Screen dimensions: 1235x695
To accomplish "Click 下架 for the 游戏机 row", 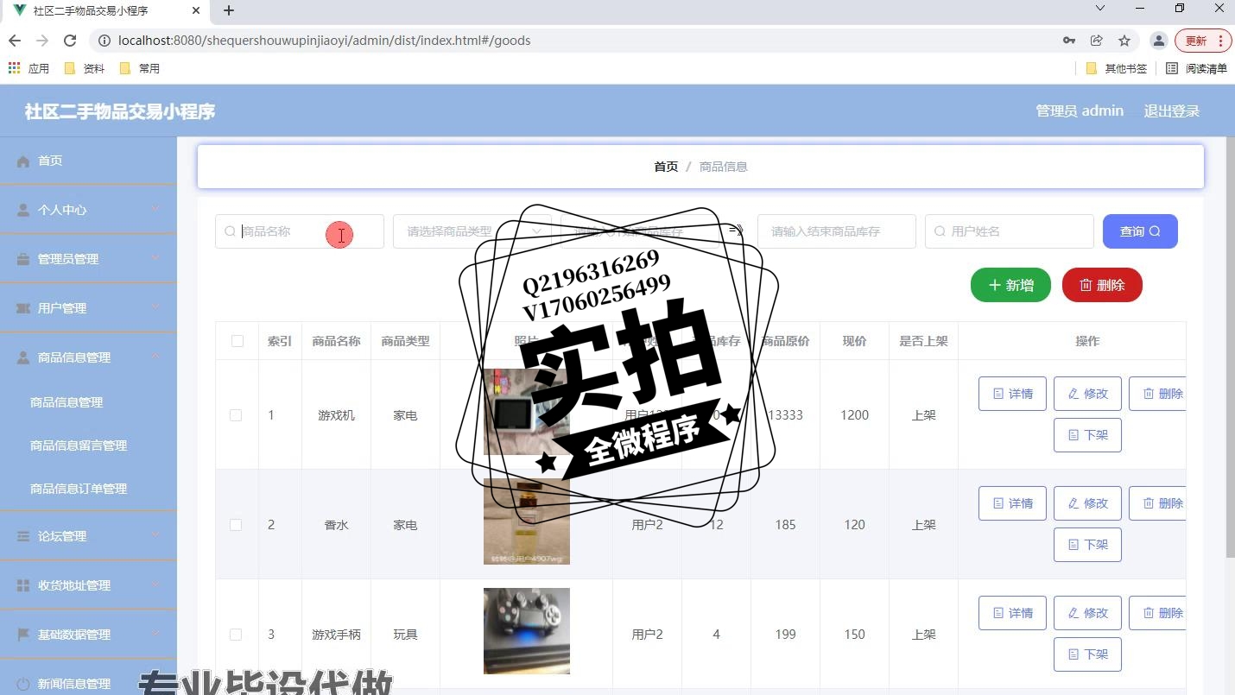I will point(1087,435).
